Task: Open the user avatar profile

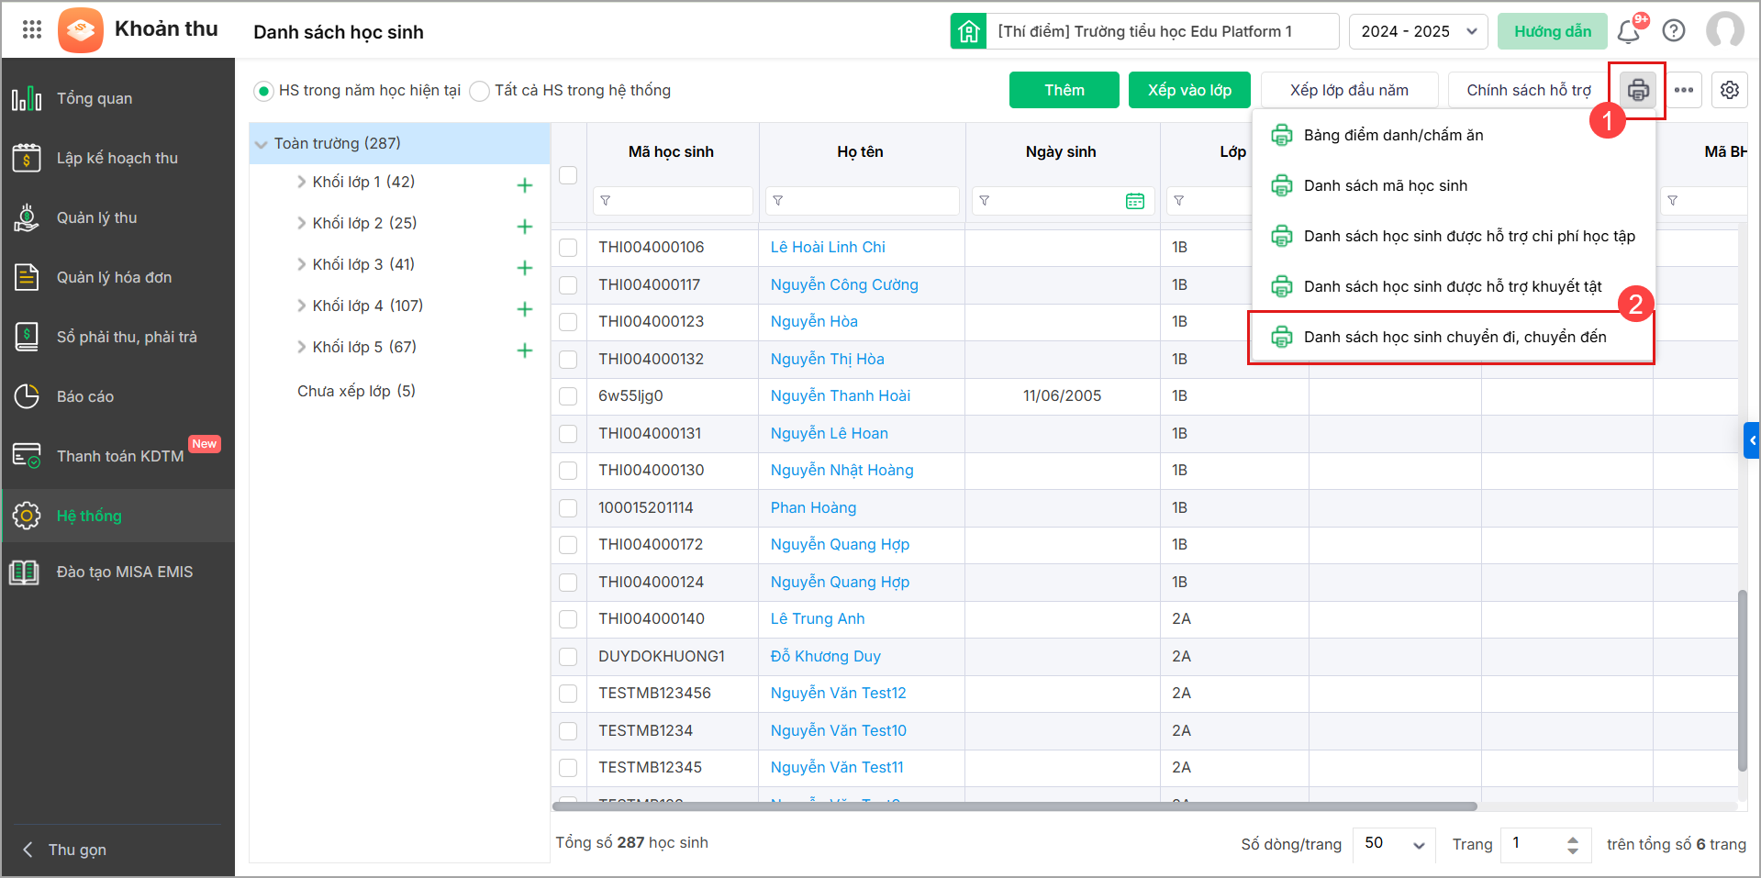Action: coord(1724,30)
